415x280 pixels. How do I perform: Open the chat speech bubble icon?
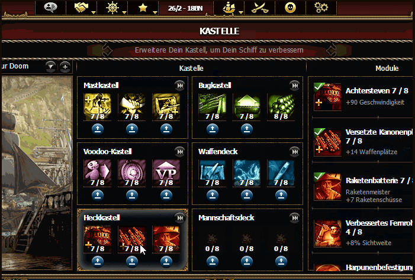tap(50, 8)
